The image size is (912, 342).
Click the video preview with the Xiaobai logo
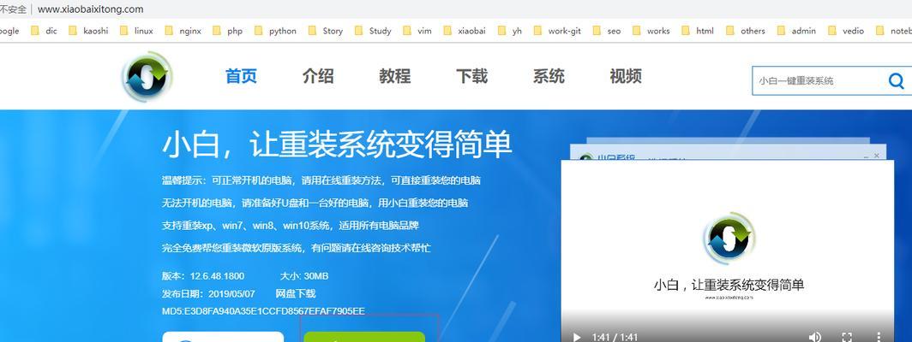(x=727, y=250)
